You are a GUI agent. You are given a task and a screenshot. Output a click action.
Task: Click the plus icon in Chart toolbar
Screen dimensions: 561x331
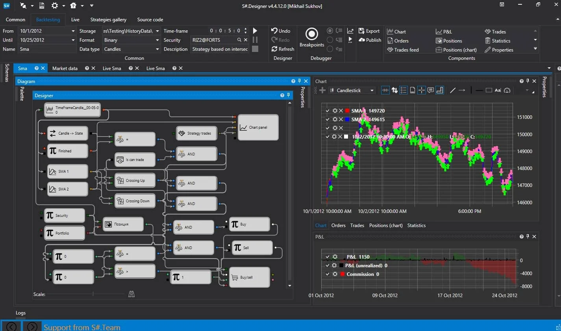[322, 91]
